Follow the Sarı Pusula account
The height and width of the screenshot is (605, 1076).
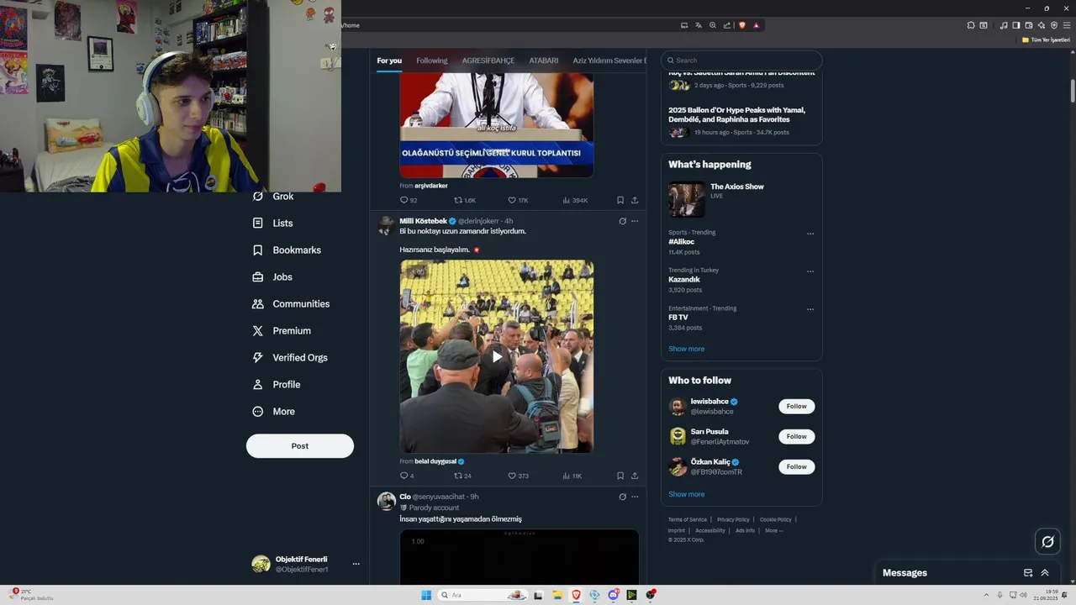pos(796,436)
